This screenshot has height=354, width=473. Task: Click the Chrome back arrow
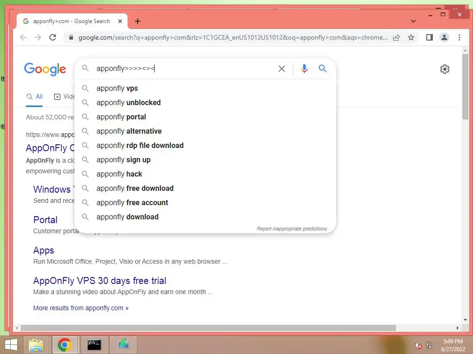tap(23, 38)
